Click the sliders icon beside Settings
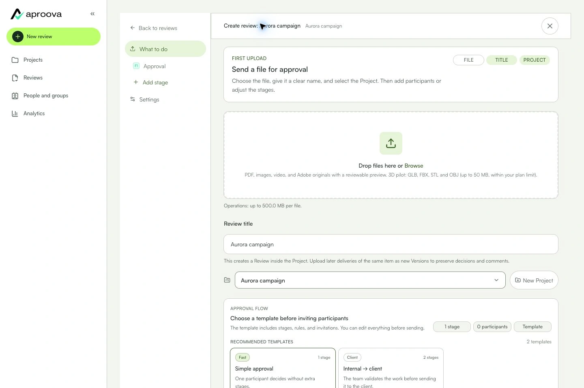The width and height of the screenshot is (584, 388). [133, 99]
